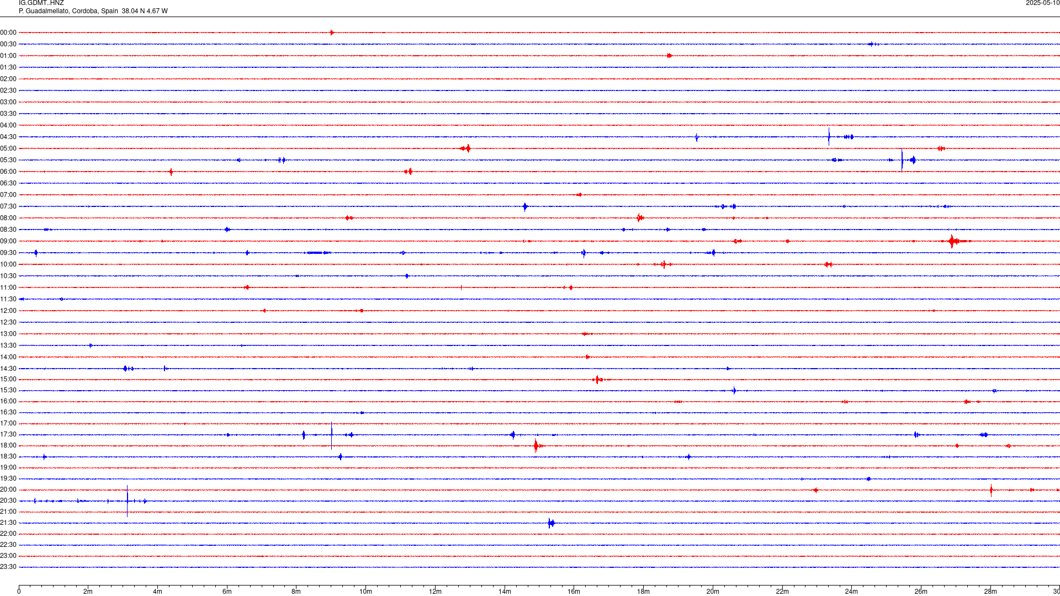
Task: Click the date label 2025-05-10
Action: pyautogui.click(x=1042, y=3)
